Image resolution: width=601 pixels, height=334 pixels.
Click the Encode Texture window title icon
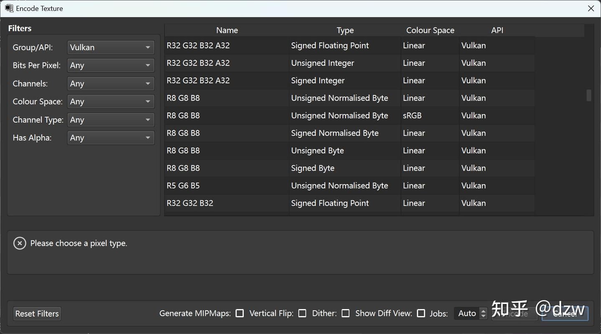pyautogui.click(x=9, y=8)
